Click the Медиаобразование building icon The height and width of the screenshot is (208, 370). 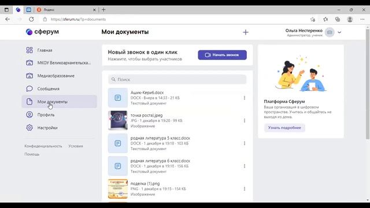point(29,76)
